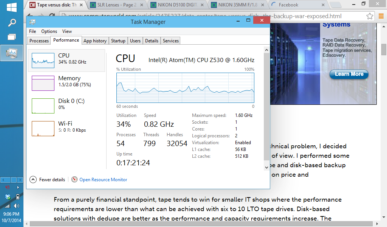Viewport: 387px width, 227px height.
Task: Close the Facebook browser tab
Action: (323, 5)
